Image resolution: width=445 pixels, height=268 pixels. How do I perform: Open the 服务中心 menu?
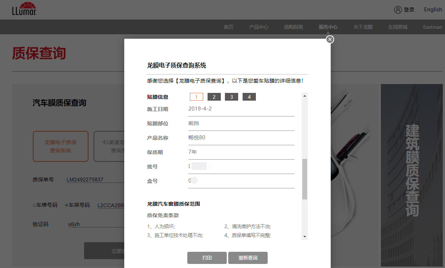328,27
